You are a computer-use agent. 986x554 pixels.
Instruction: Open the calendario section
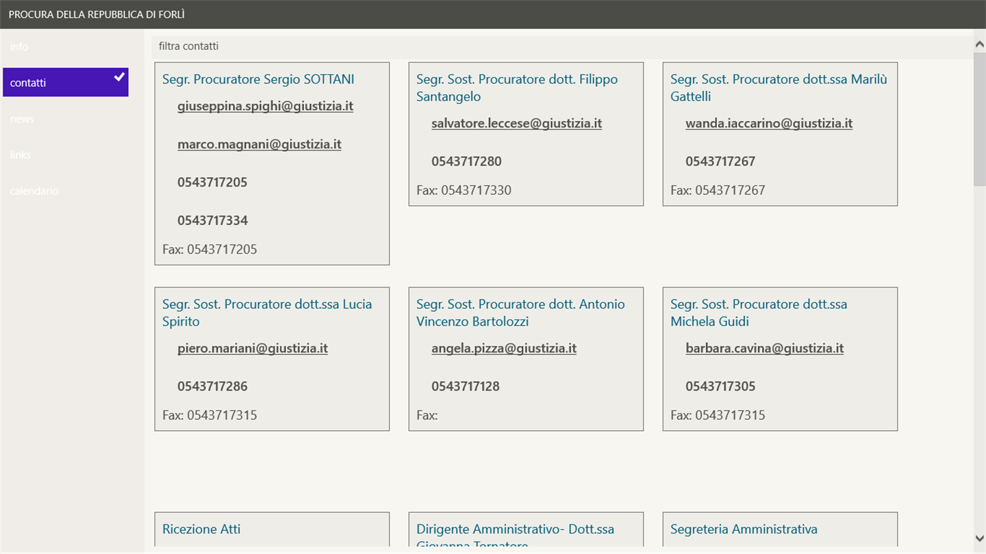(x=65, y=191)
